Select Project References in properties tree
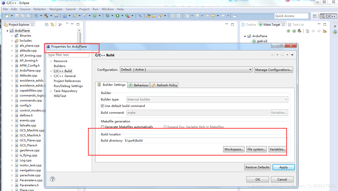 67,81
